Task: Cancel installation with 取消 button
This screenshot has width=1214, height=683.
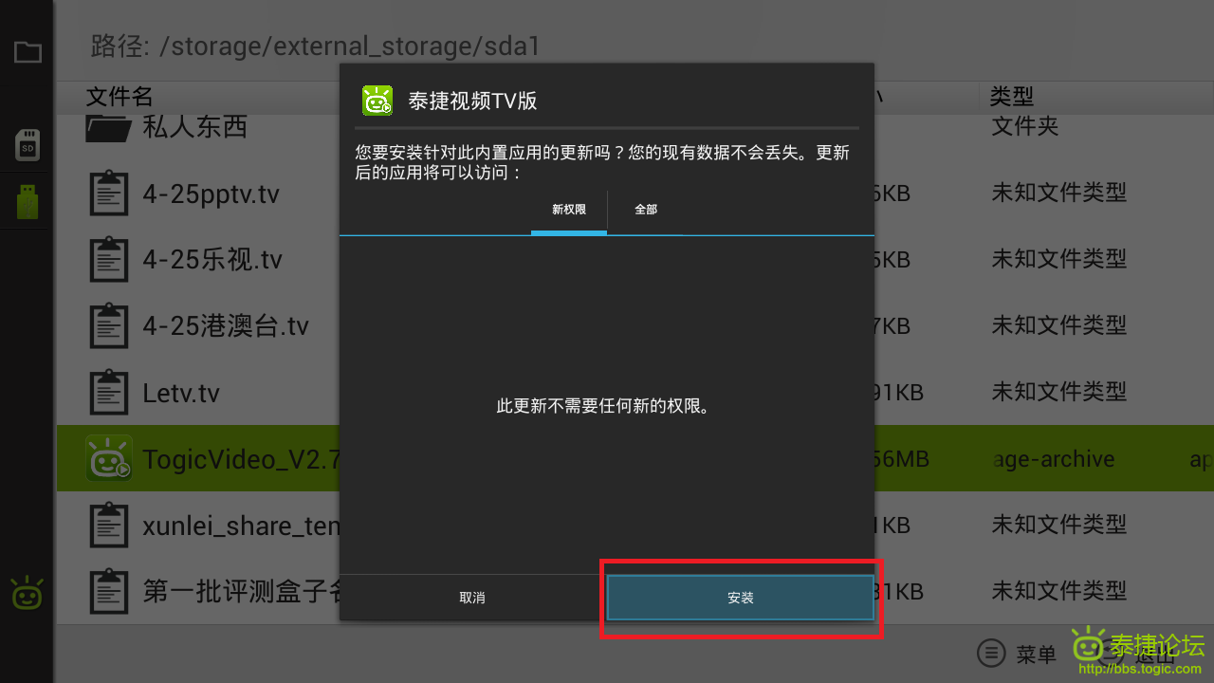Action: pos(472,598)
